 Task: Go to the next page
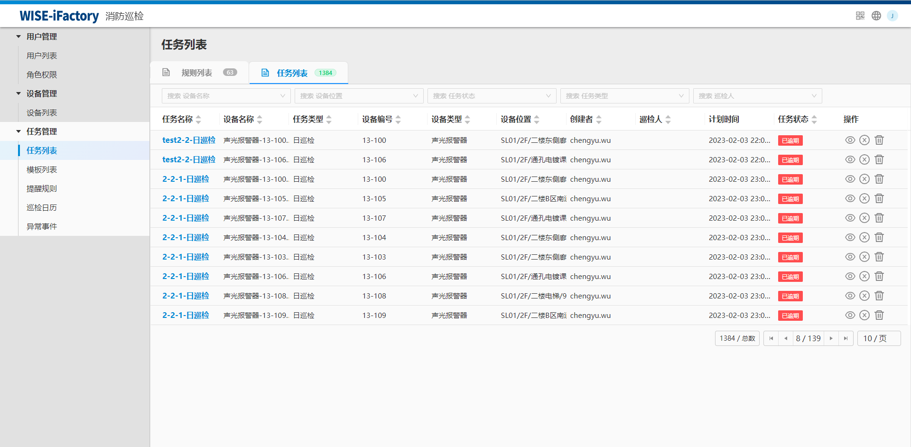pyautogui.click(x=831, y=338)
